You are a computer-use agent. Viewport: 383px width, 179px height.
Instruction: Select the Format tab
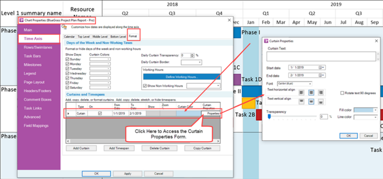click(x=134, y=36)
